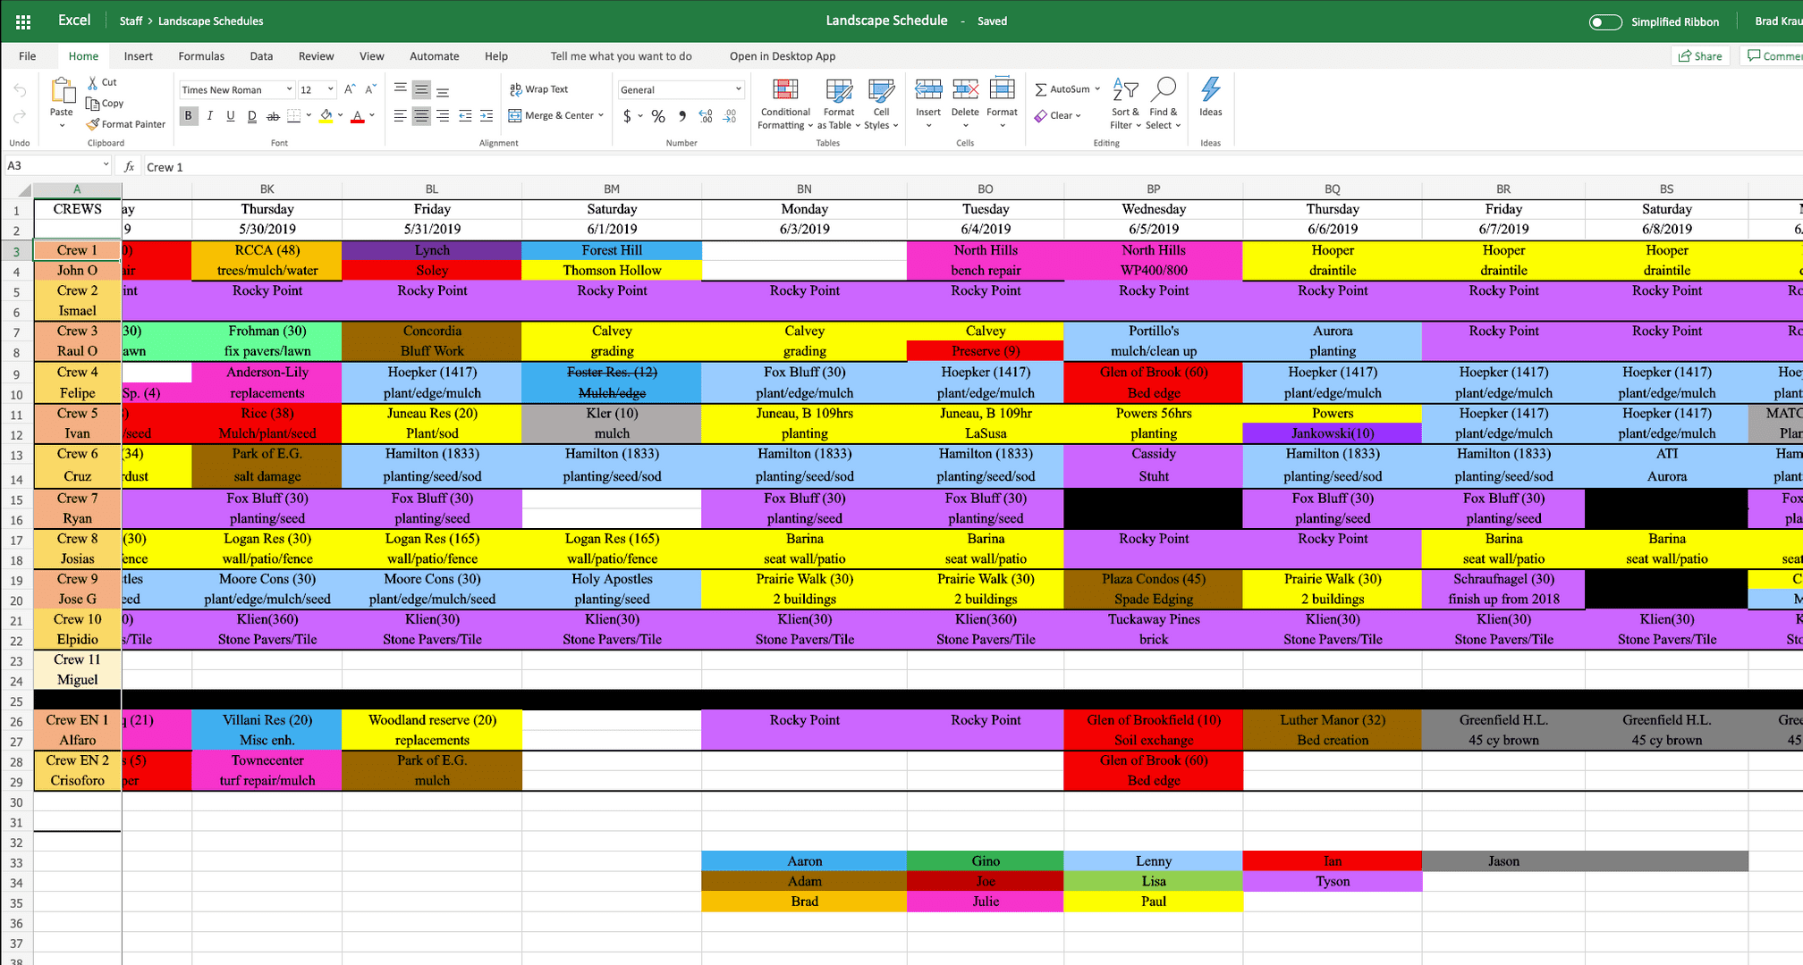Click the Borders icon
This screenshot has height=965, width=1803.
coord(293,116)
